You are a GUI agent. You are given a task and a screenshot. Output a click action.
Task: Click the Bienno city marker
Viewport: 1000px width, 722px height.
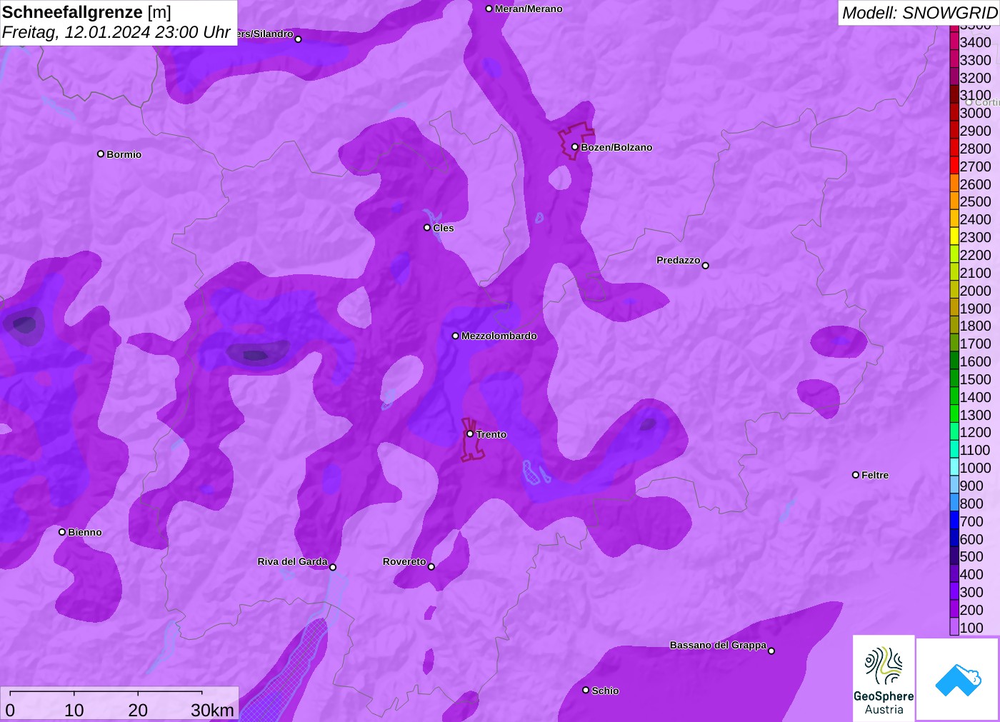pyautogui.click(x=62, y=531)
